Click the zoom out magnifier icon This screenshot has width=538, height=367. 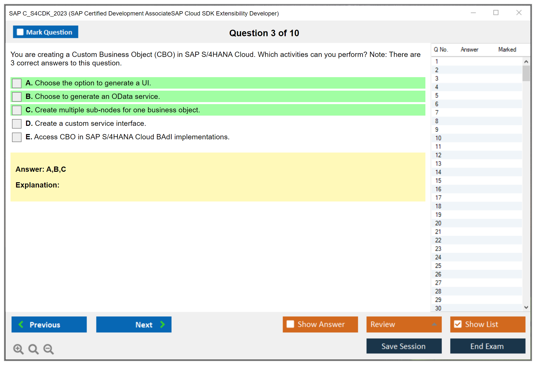[49, 349]
